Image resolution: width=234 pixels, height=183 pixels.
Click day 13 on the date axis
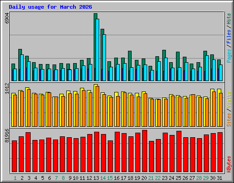click(x=96, y=178)
